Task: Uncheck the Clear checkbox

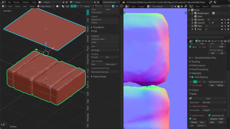Action: point(190,119)
